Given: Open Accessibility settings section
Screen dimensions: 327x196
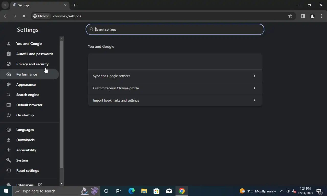Looking at the screenshot, I should click(x=29, y=150).
